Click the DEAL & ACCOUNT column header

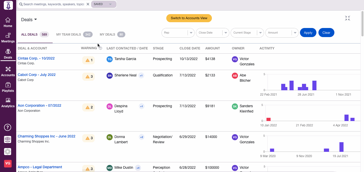(x=32, y=48)
